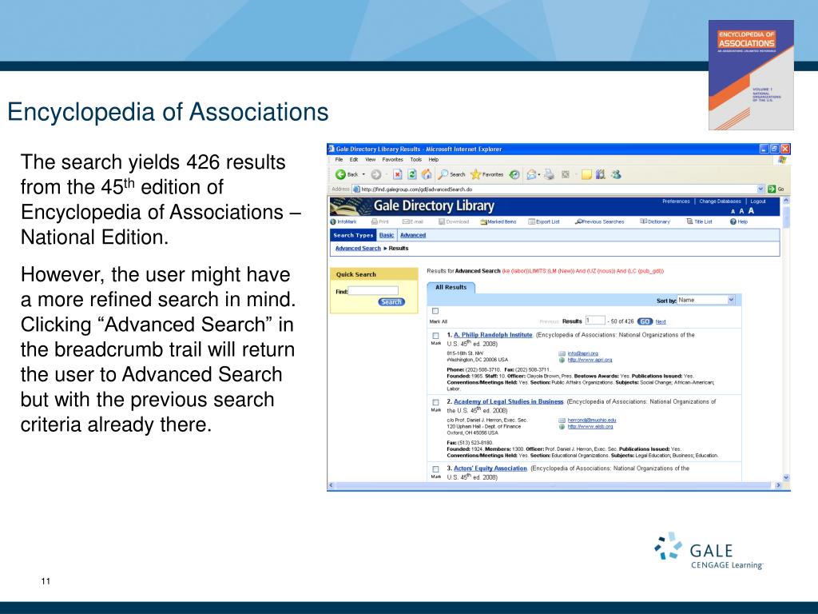The width and height of the screenshot is (818, 614).
Task: Open Marked Items folder
Action: point(498,222)
